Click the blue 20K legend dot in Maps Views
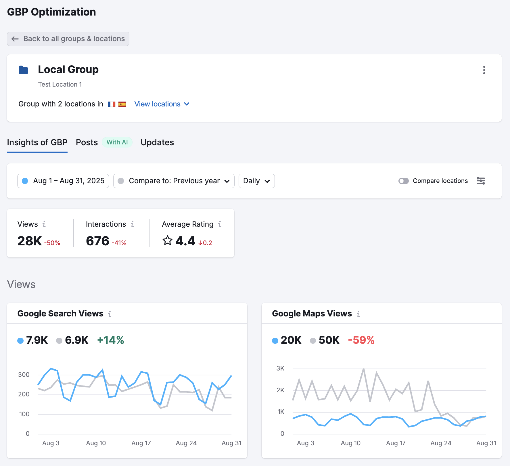The image size is (510, 466). [275, 341]
